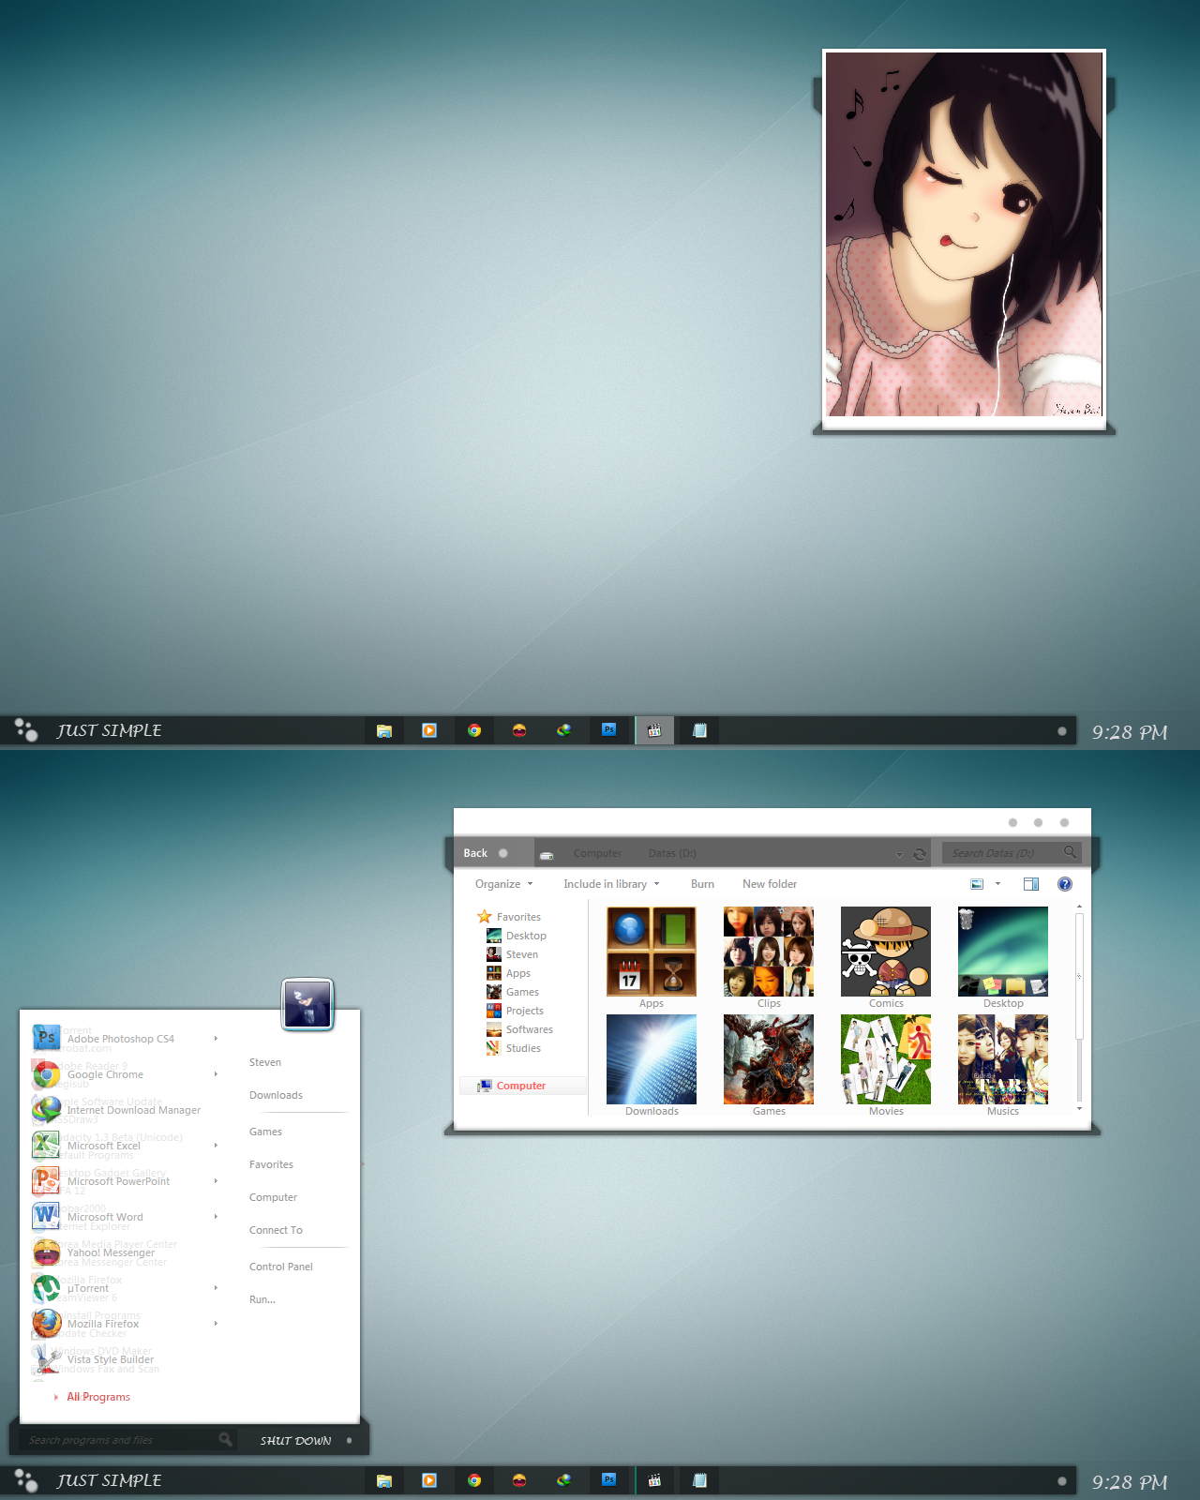The height and width of the screenshot is (1500, 1200).
Task: Click the Chrome icon in the upper taskbar
Action: 474,730
